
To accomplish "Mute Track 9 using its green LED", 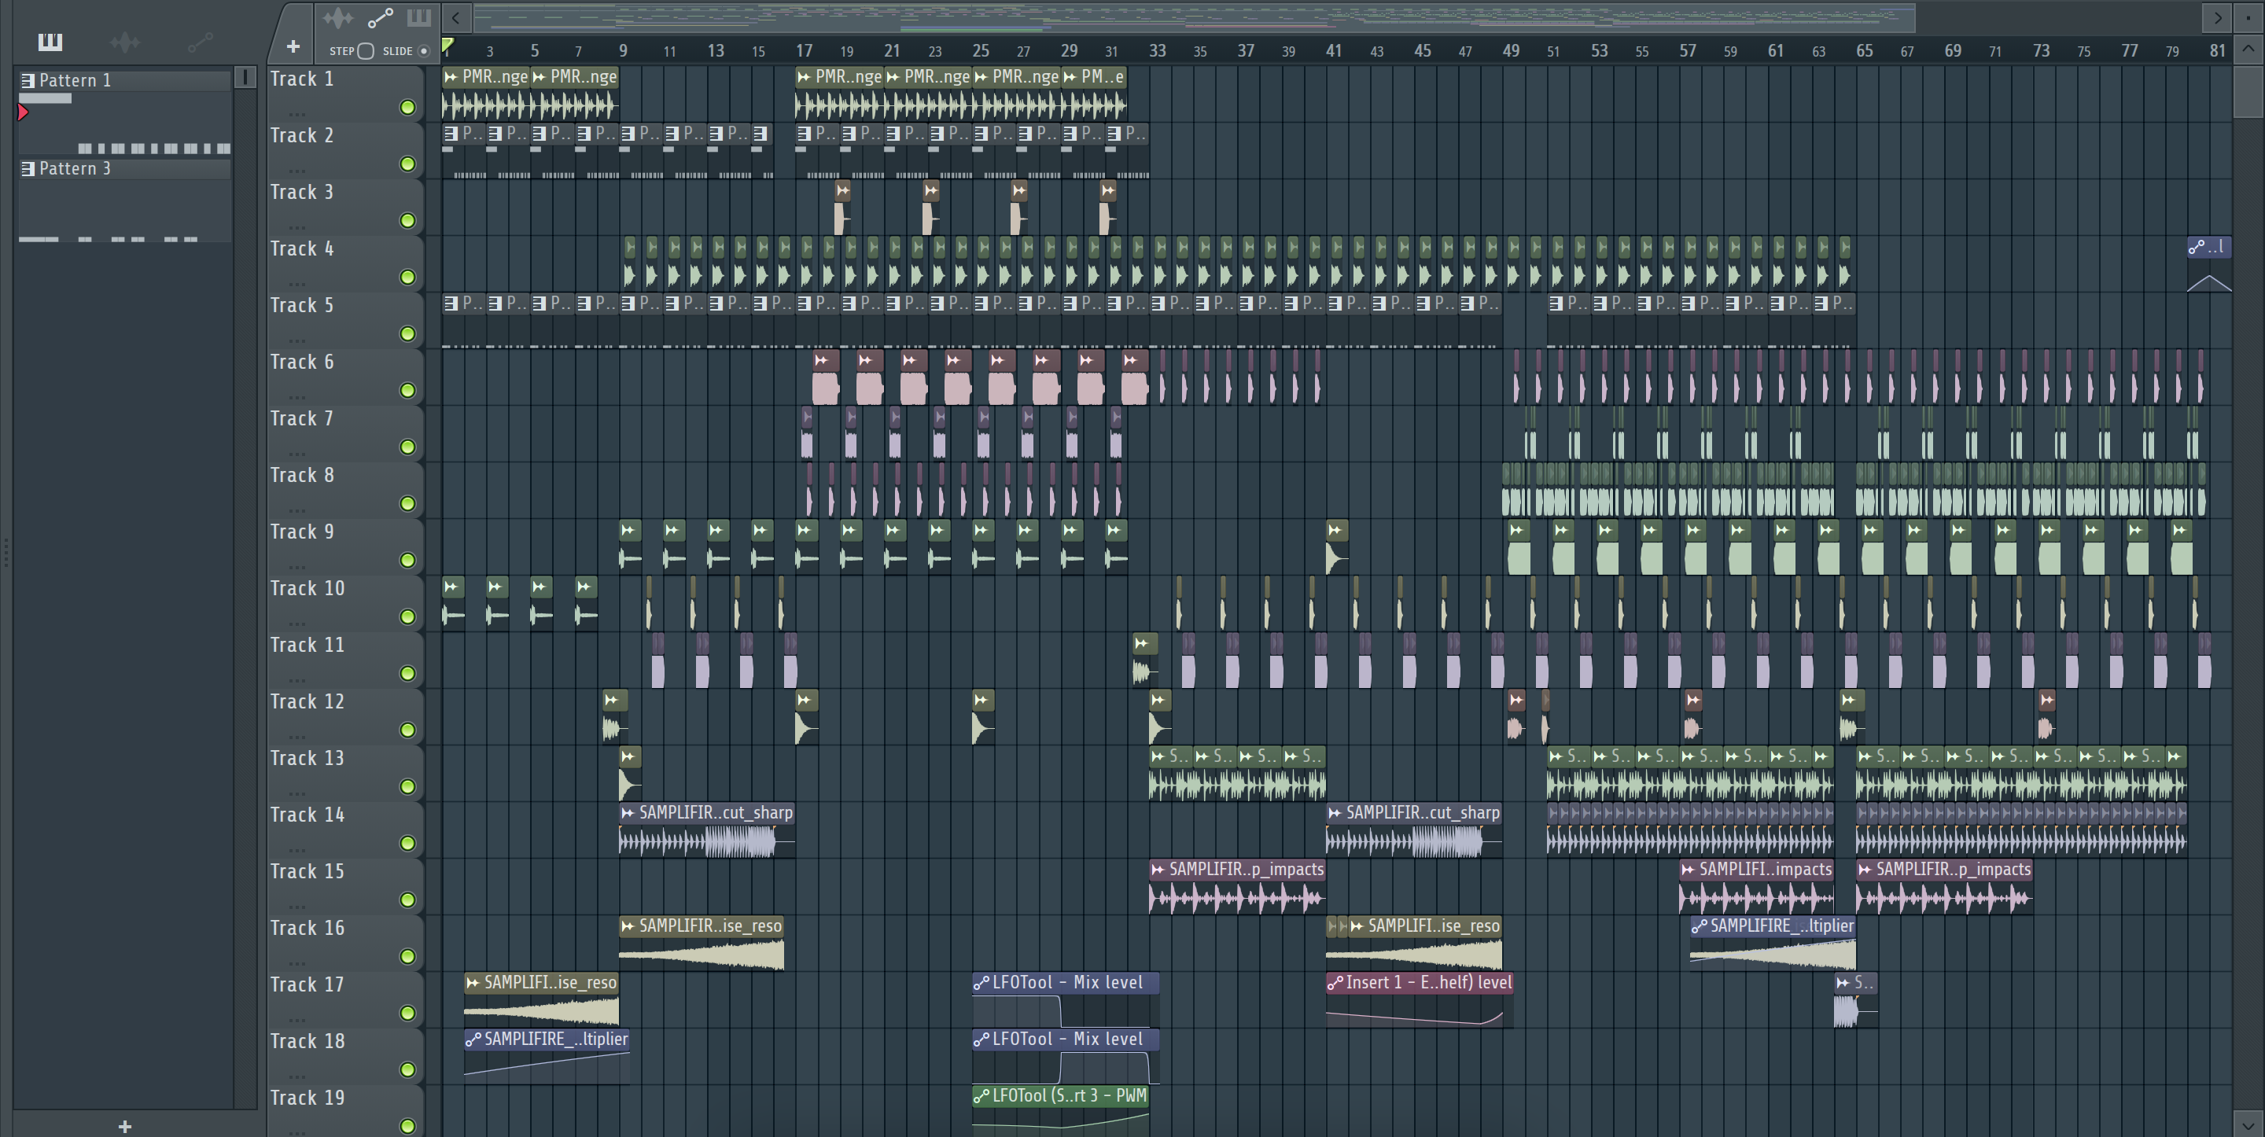I will pos(407,560).
